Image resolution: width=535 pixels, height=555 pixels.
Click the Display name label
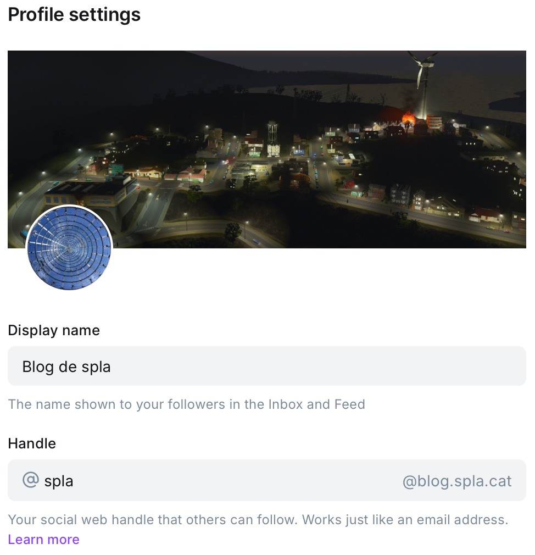(54, 330)
